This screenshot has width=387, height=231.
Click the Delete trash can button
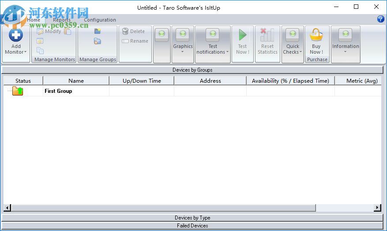[134, 31]
